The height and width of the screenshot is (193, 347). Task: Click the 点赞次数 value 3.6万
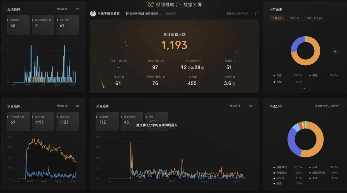click(229, 83)
